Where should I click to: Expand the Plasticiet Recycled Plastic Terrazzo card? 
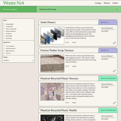coord(114,103)
